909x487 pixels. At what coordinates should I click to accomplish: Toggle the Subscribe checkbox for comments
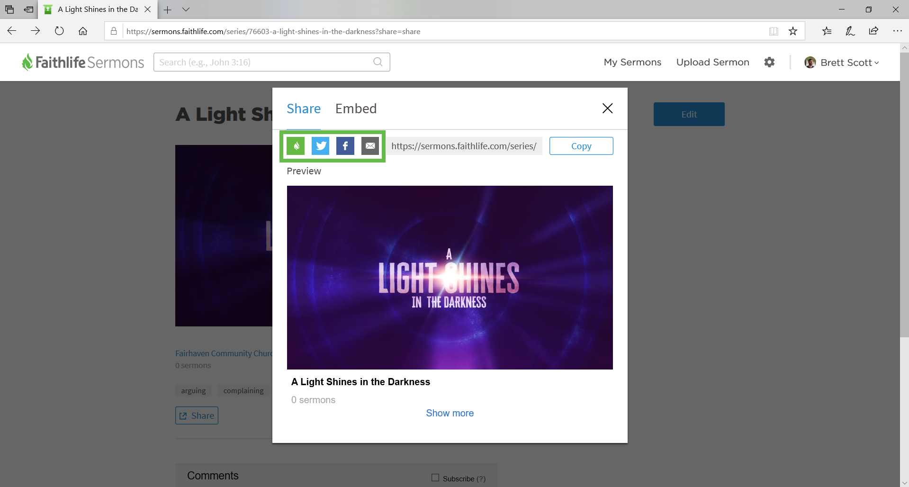[435, 478]
